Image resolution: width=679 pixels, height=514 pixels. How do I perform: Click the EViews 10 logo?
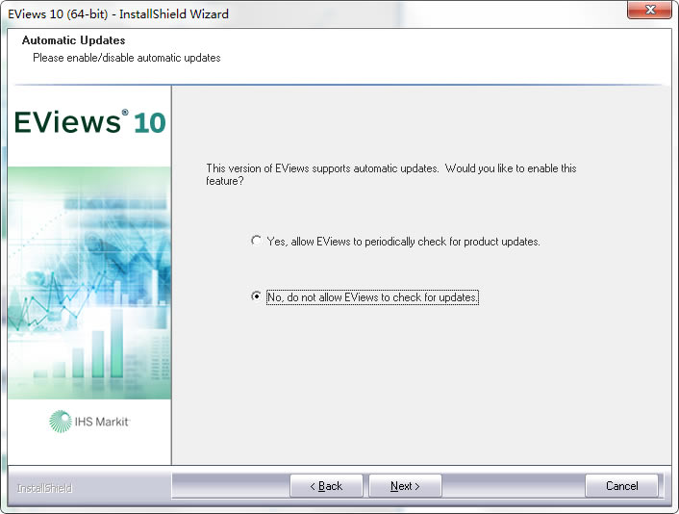pos(89,122)
